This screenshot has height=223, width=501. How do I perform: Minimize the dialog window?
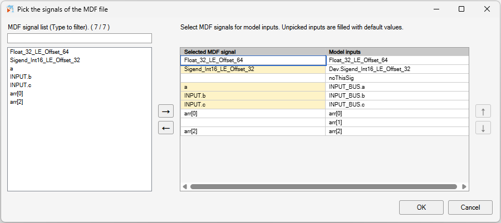[x=436, y=9]
